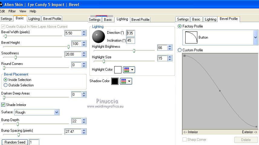The height and width of the screenshot is (145, 259).
Task: Click the lighting direction sphere preview
Action: (99, 37)
